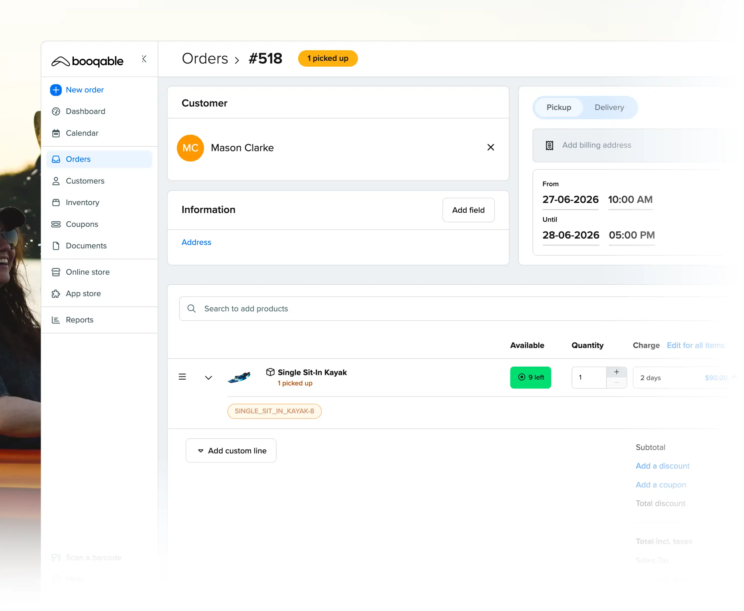Click the Add field button
The image size is (744, 611).
coord(468,210)
